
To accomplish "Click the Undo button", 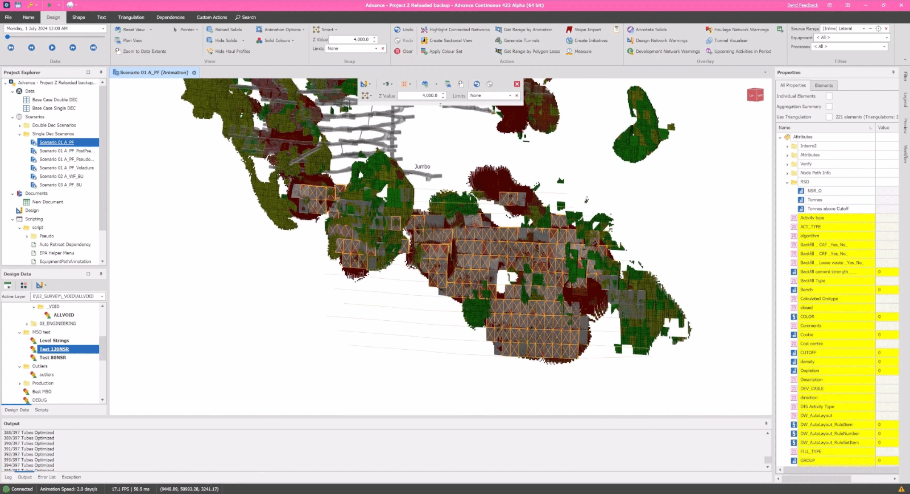I will pos(403,30).
